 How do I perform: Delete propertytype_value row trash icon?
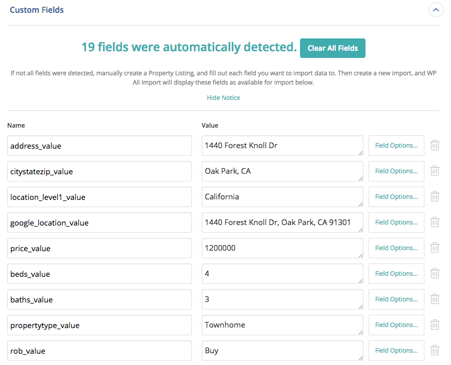point(435,325)
